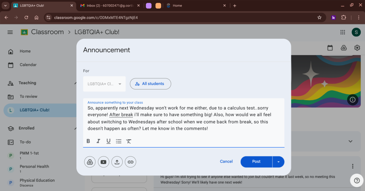Add a link attachment
The width and height of the screenshot is (365, 191).
click(x=131, y=162)
